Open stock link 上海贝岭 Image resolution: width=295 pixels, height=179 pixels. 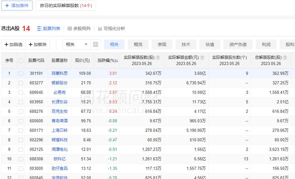(x=59, y=130)
